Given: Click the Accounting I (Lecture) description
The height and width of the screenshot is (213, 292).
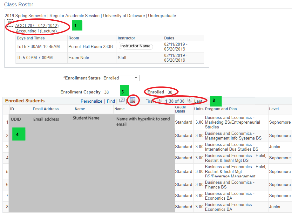Looking at the screenshot, I should coord(36,31).
